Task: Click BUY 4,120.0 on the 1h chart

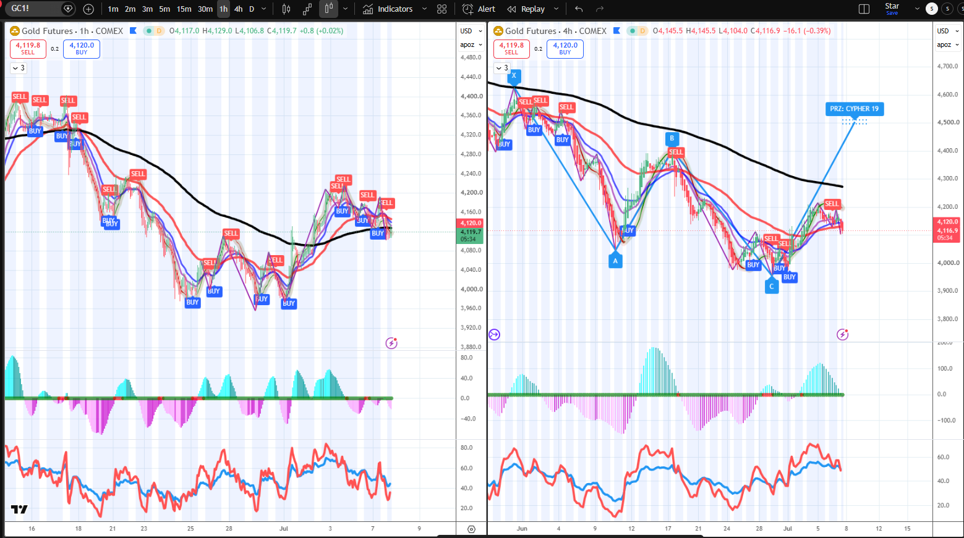Action: [82, 49]
